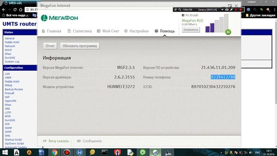This screenshot has width=277, height=156.
Task: Open the red record button taskbar app
Action: [67, 153]
